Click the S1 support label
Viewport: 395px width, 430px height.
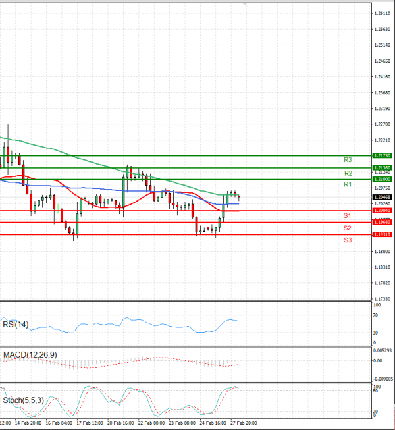click(x=348, y=216)
